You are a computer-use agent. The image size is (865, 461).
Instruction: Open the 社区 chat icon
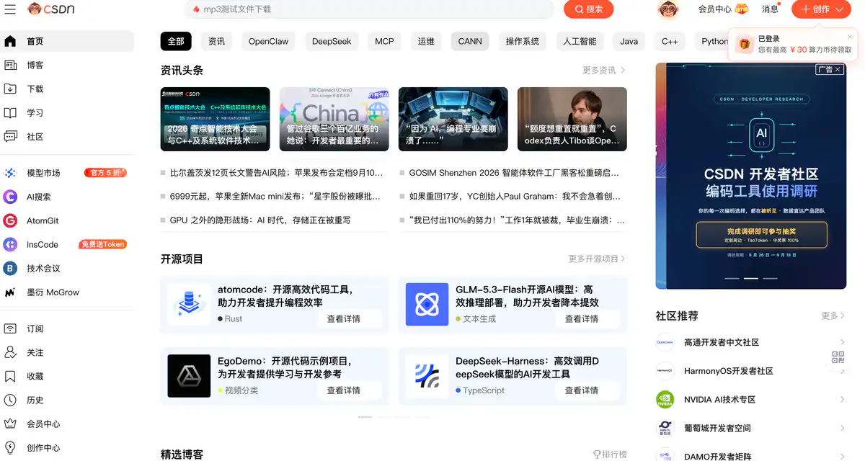pyautogui.click(x=10, y=136)
